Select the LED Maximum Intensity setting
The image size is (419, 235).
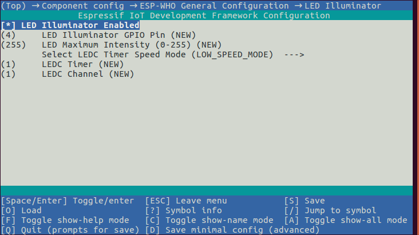(x=131, y=45)
